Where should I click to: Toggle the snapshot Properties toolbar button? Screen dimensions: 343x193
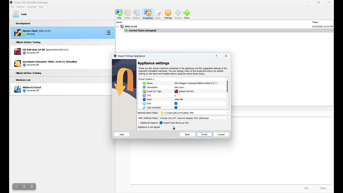pyautogui.click(x=148, y=14)
